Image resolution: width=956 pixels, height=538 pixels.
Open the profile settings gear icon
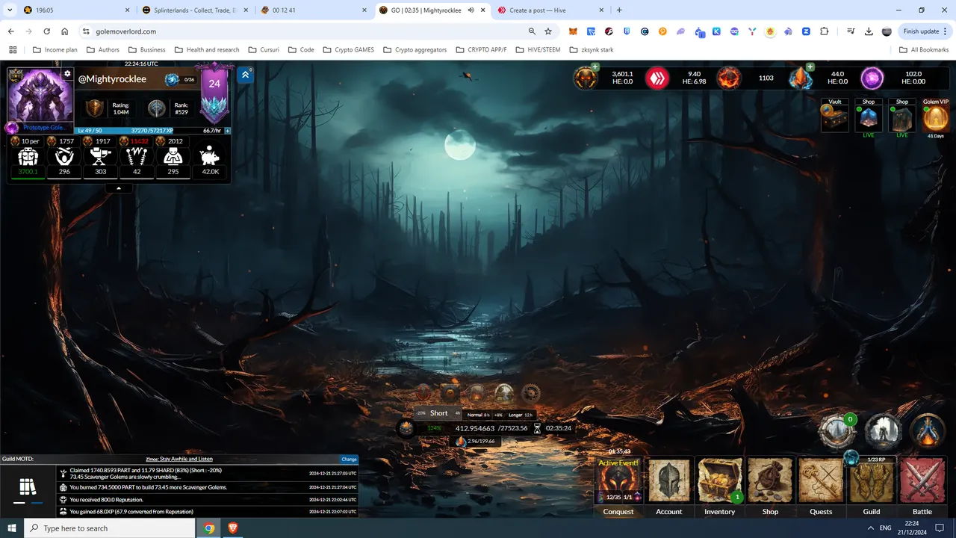[x=67, y=74]
